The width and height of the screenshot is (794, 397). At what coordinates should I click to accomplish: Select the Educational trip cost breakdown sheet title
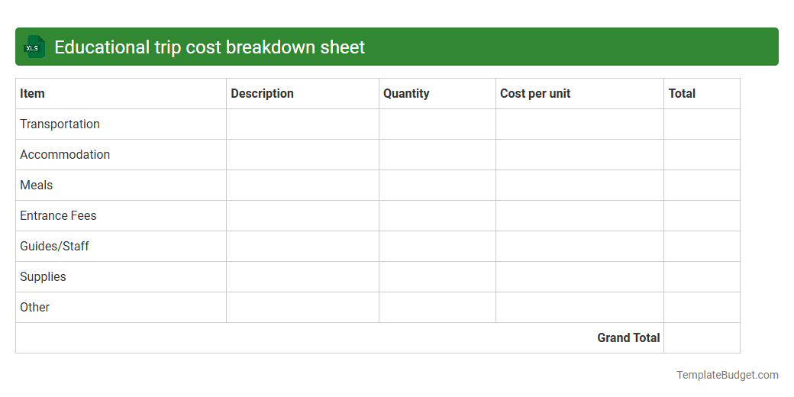click(210, 47)
